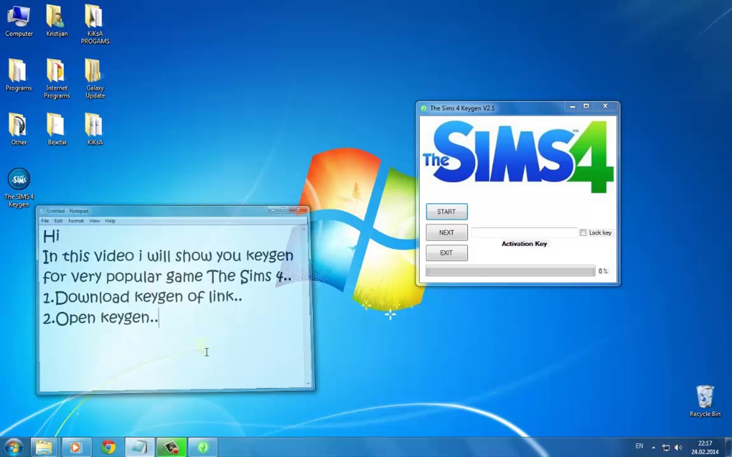
Task: Select the Galaxy Update folder icon
Action: 95,79
